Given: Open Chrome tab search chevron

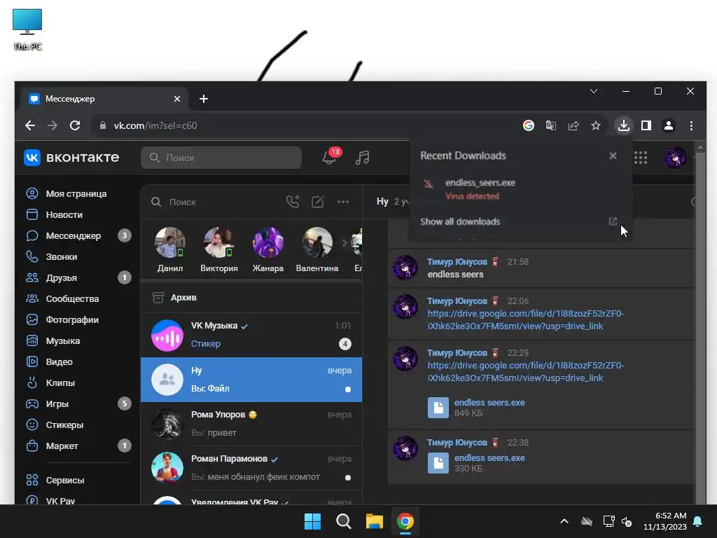Looking at the screenshot, I should pyautogui.click(x=594, y=91).
